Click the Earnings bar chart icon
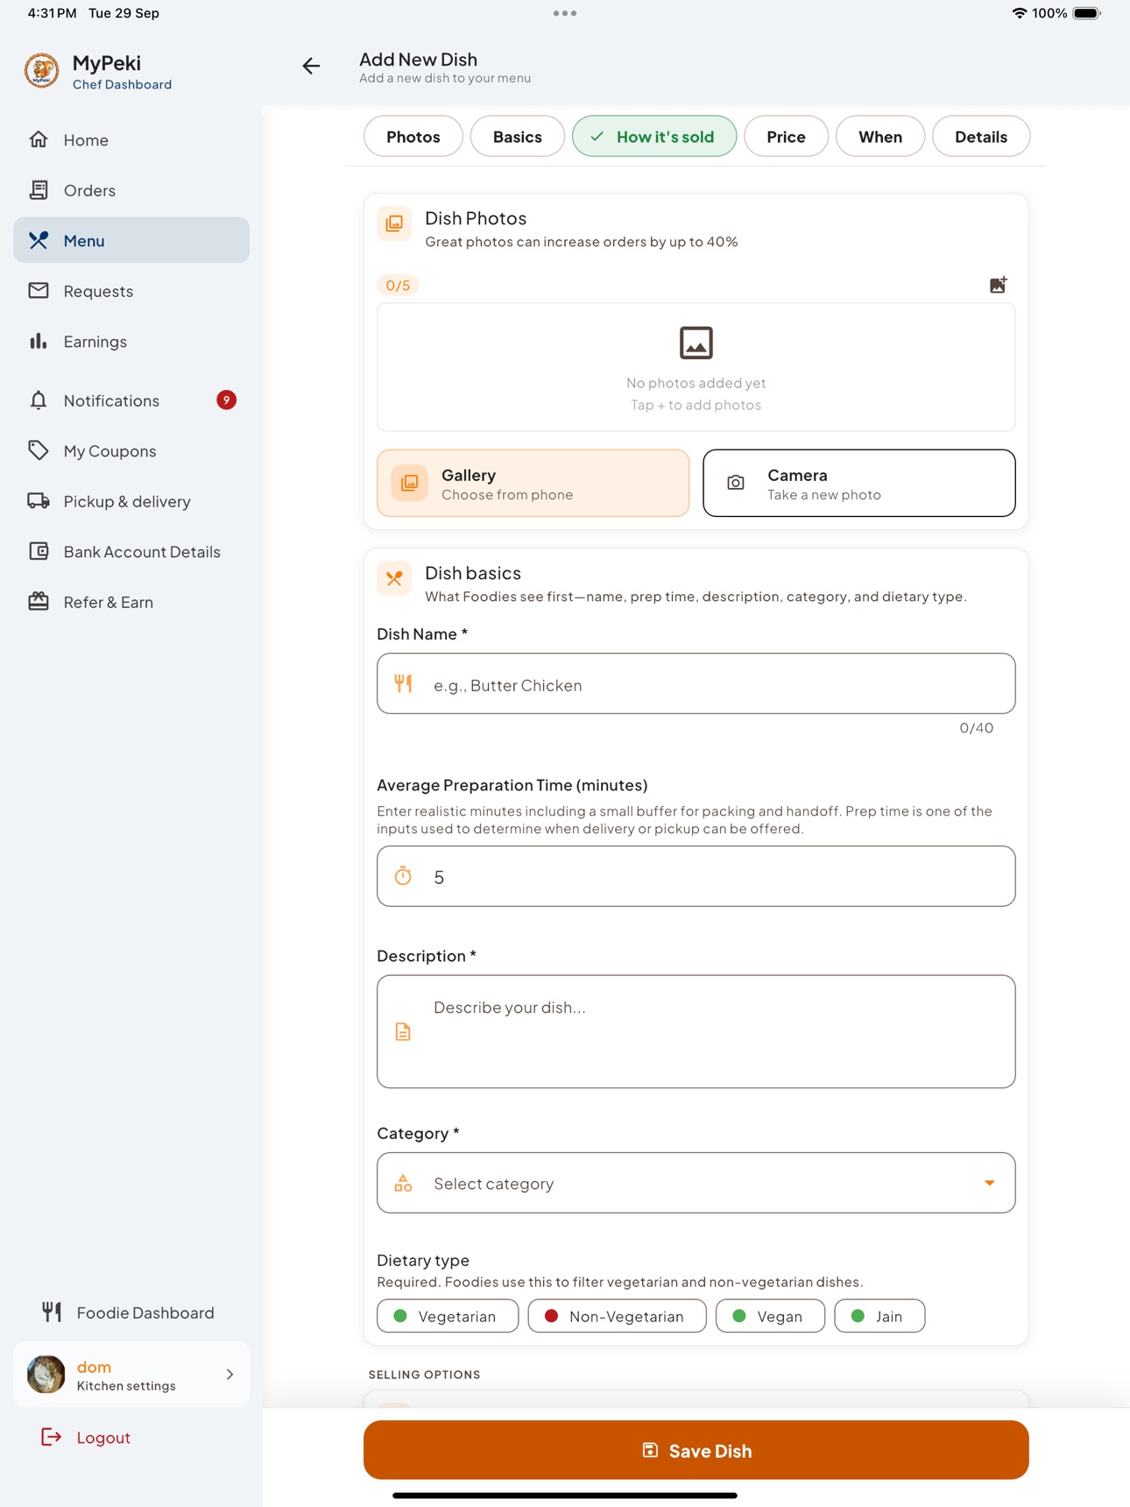Image resolution: width=1130 pixels, height=1507 pixels. (x=39, y=341)
